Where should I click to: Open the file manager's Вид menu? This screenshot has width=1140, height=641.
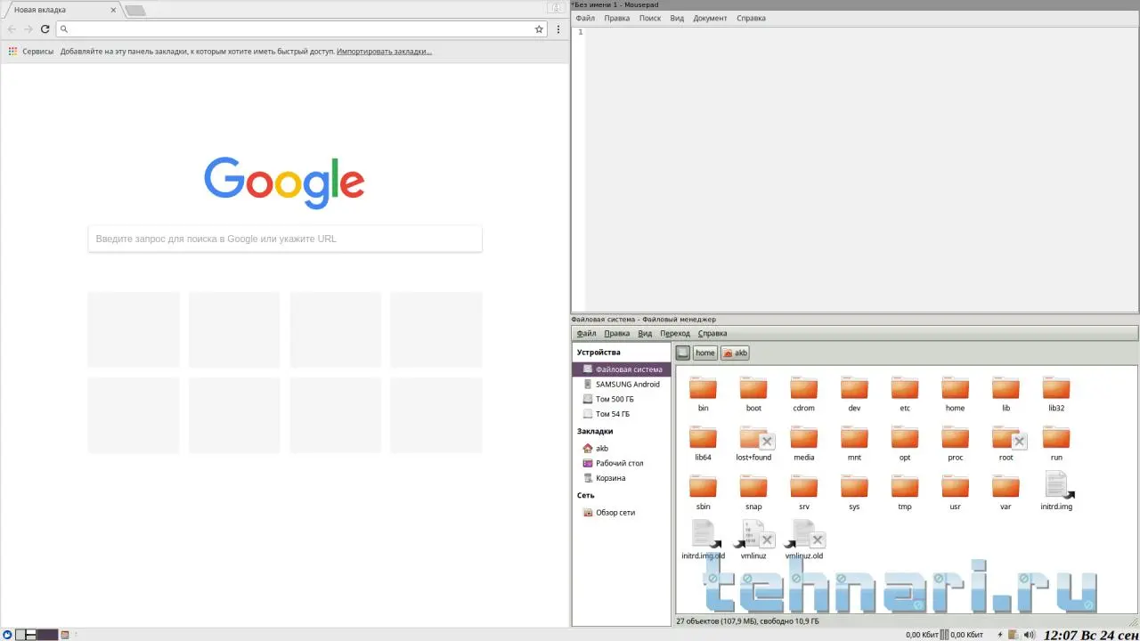coord(645,334)
